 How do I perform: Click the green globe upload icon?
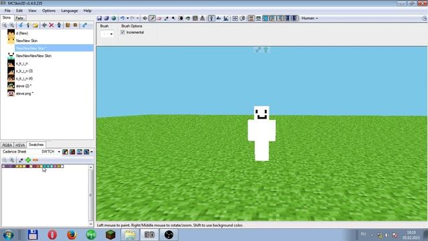(x=114, y=18)
